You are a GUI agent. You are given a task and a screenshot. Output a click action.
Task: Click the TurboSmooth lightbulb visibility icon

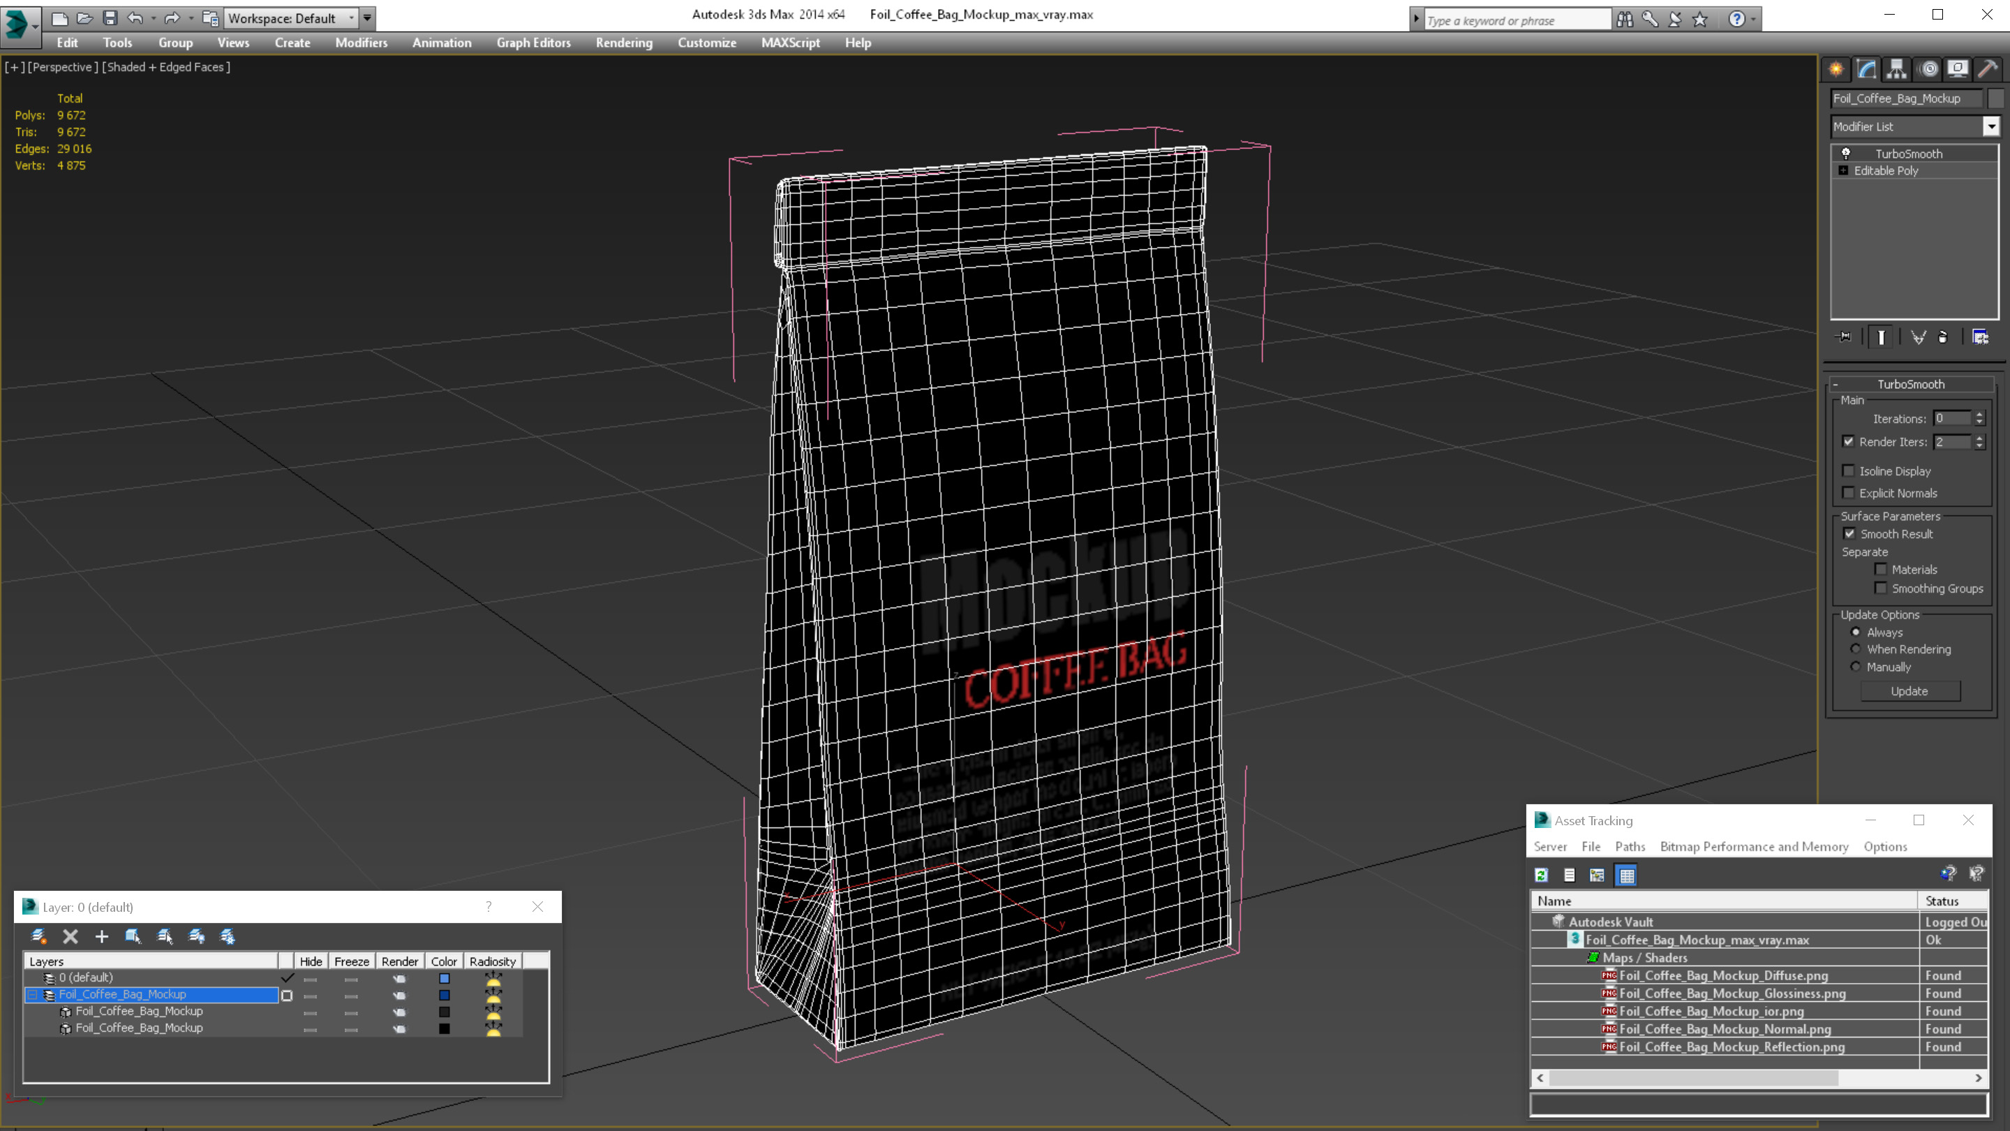[x=1846, y=153]
